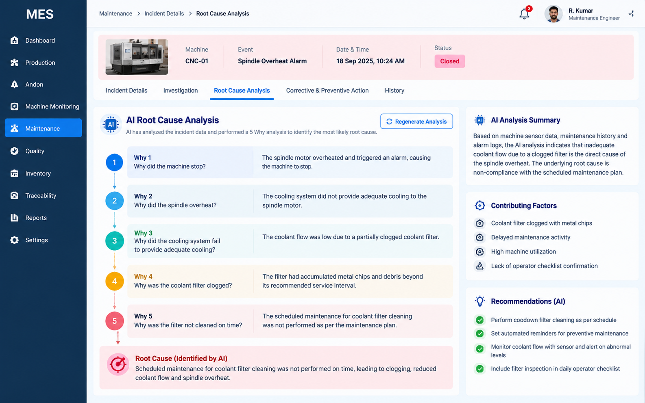Click 'Why did the spindle overheat?' question
This screenshot has width=645, height=403.
point(175,205)
